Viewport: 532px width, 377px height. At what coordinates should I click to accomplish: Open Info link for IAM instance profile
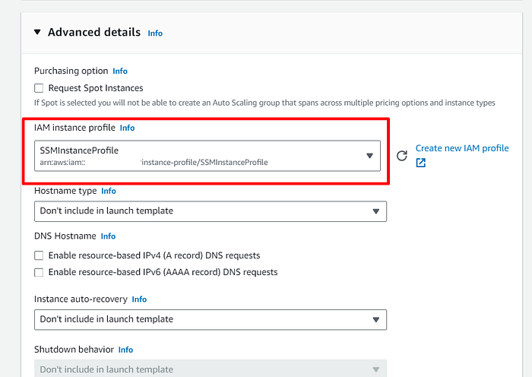127,128
